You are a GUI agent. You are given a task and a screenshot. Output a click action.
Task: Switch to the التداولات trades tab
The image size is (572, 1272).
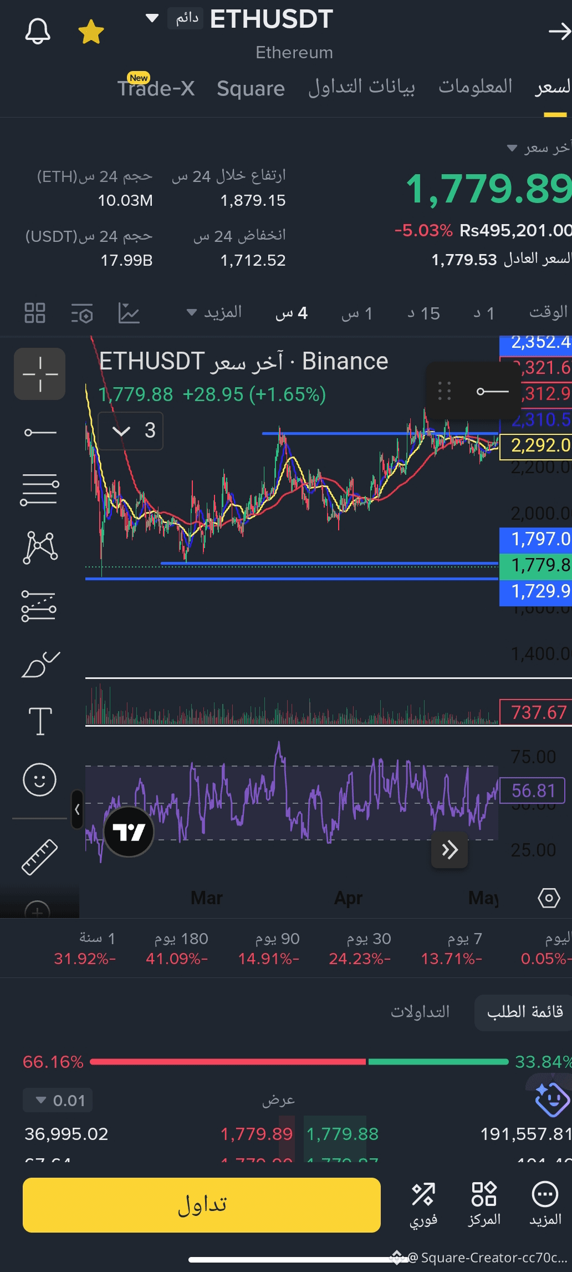coord(420,1012)
